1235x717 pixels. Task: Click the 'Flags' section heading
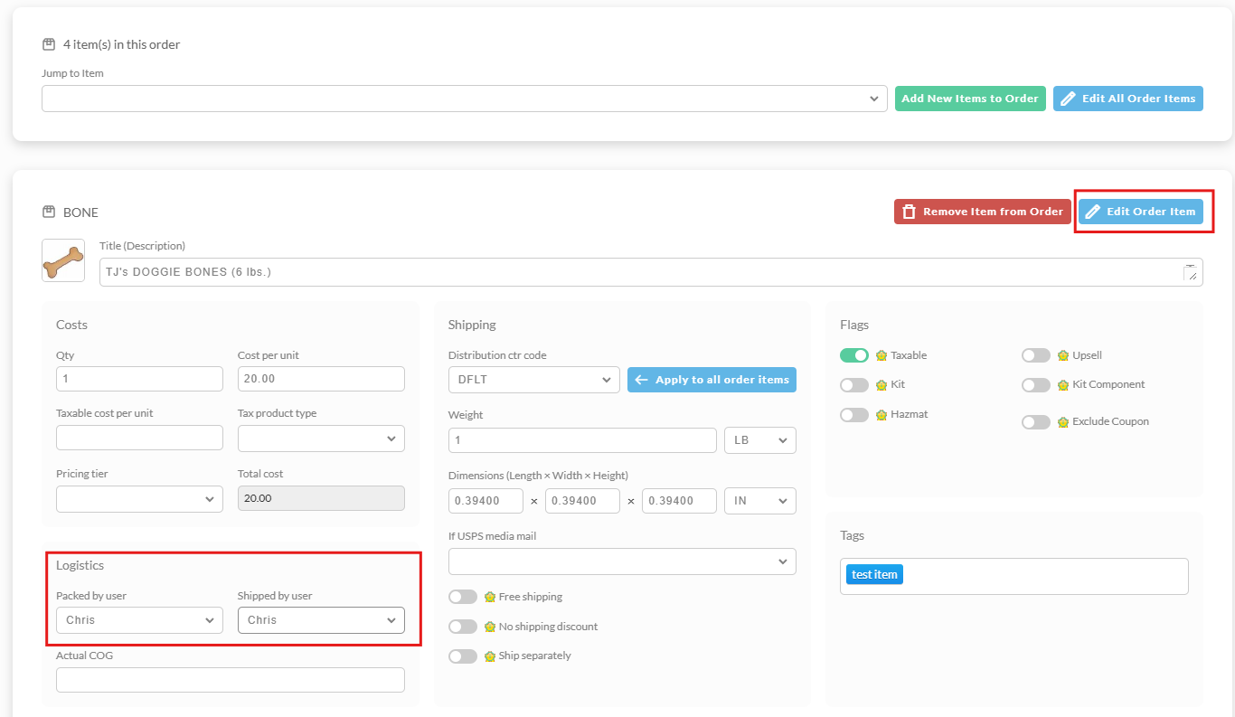(x=854, y=325)
